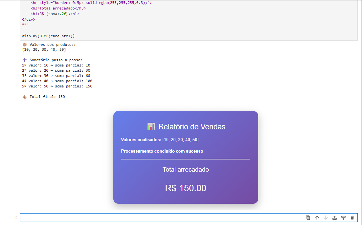Click 'Processamento concluído com sucesso' text
This screenshot has width=362, height=225.
162,151
